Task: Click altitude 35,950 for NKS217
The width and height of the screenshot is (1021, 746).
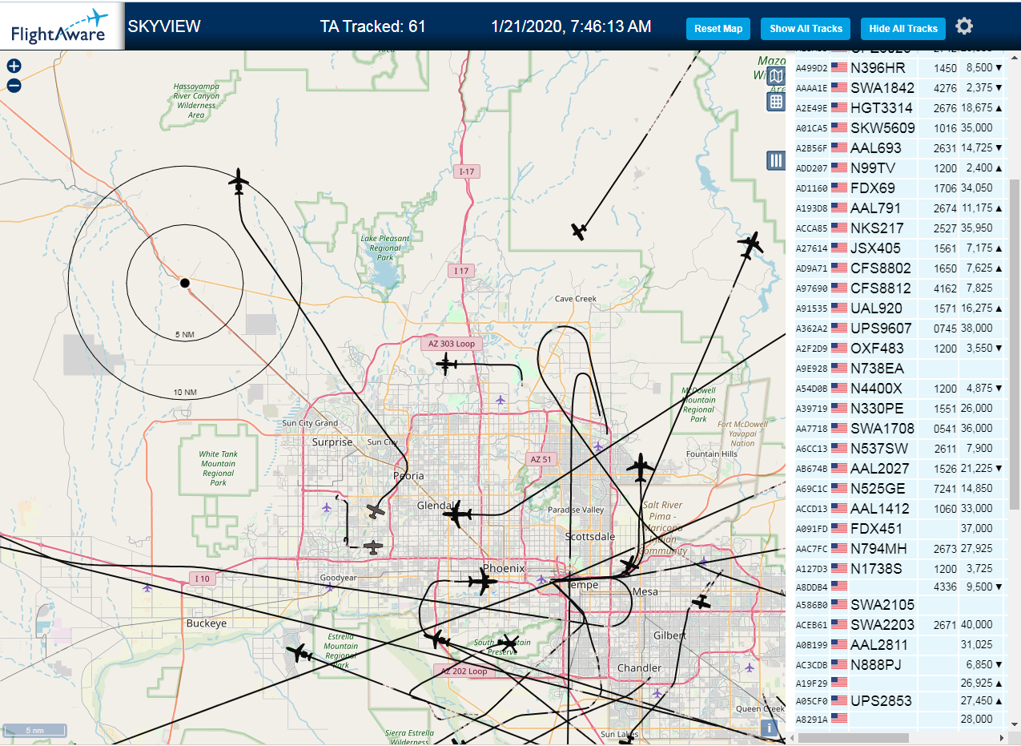Action: pos(976,228)
